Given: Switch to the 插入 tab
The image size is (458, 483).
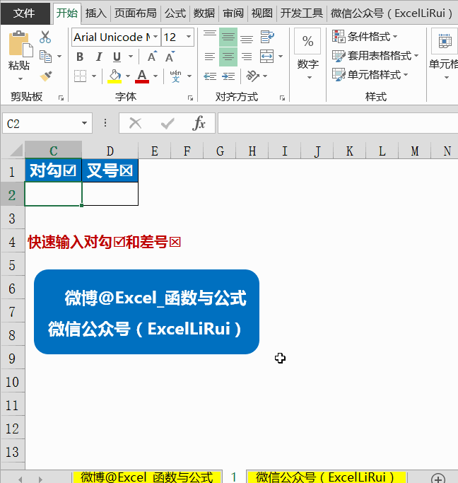Looking at the screenshot, I should (x=95, y=13).
